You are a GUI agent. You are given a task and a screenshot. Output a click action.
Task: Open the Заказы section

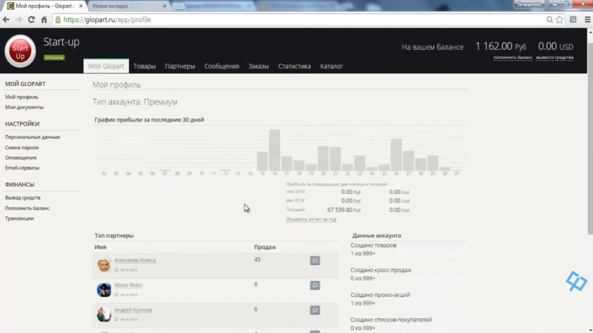point(259,66)
